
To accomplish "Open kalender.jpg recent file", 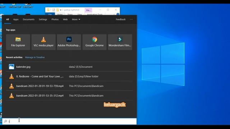I will (x=69, y=67).
